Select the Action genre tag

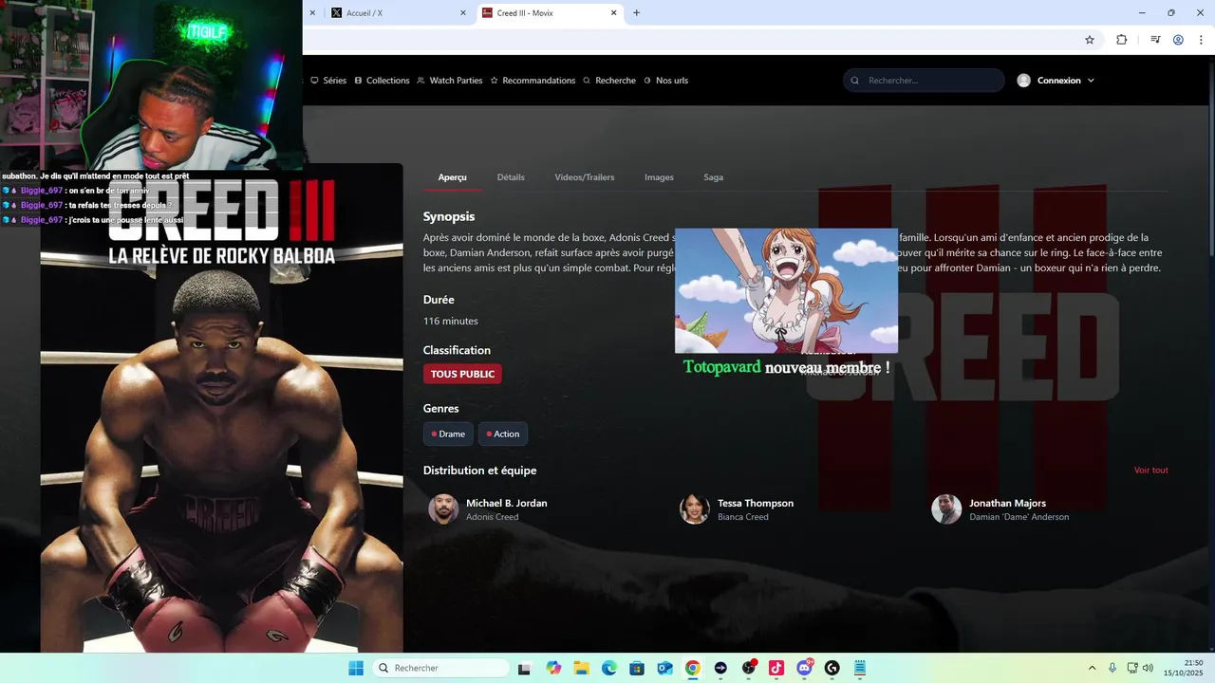(x=503, y=434)
